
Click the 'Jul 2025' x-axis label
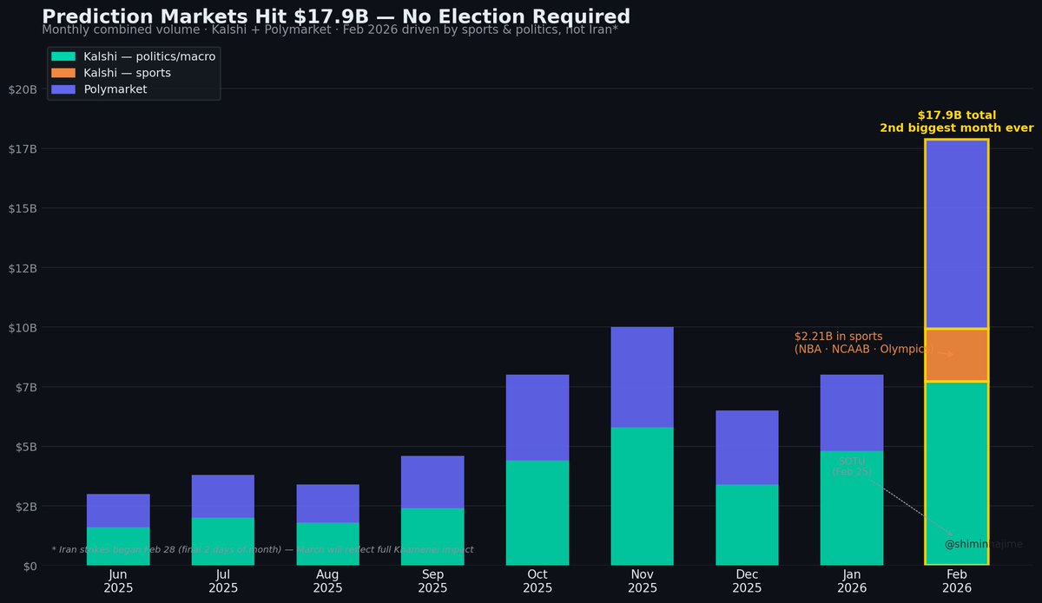click(223, 581)
